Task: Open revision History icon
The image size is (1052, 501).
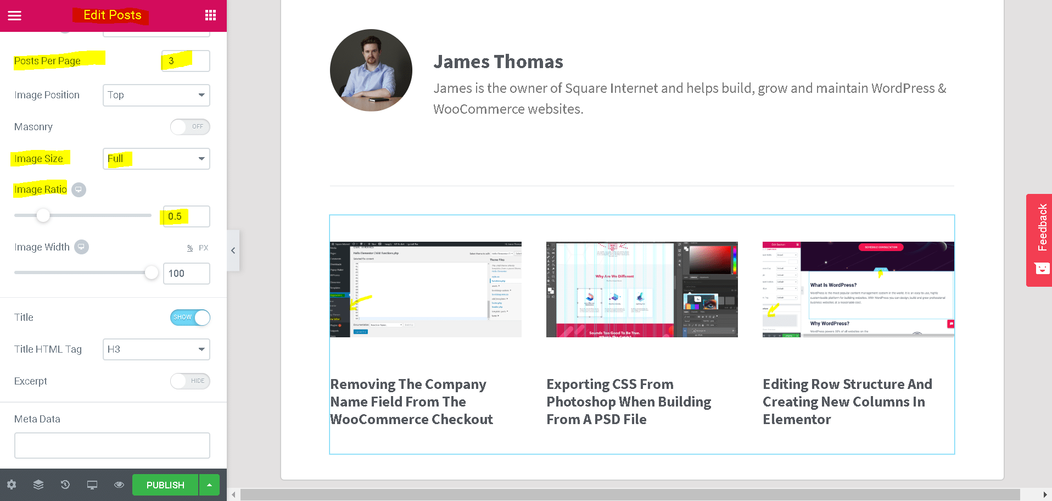Action: coord(65,485)
